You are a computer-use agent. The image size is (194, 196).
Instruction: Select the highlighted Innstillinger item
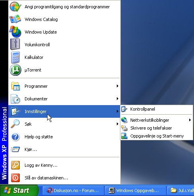click(x=64, y=111)
